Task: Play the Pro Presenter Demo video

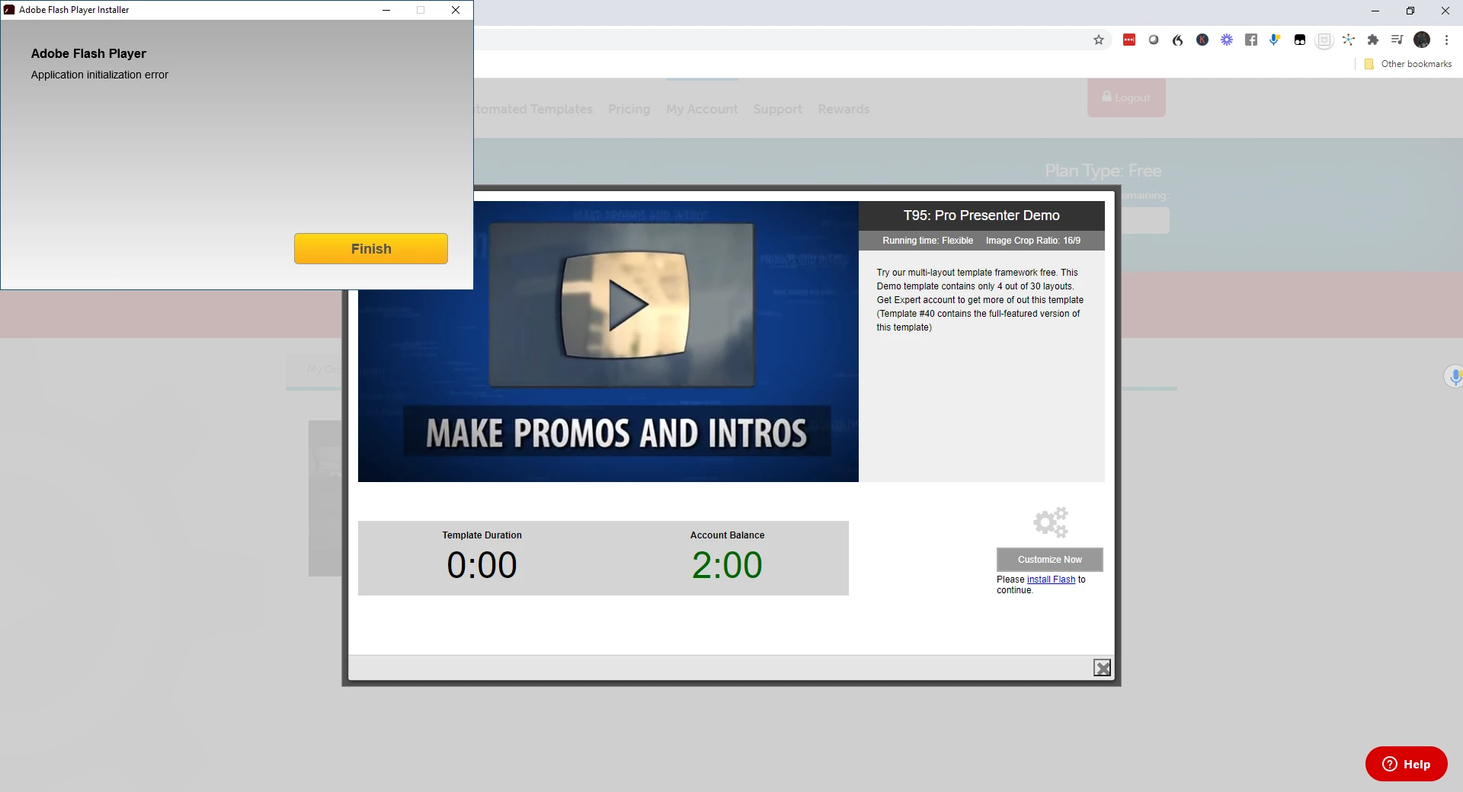Action: (x=626, y=305)
